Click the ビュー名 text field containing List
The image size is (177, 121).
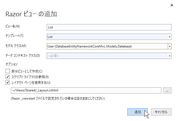[x=109, y=27]
